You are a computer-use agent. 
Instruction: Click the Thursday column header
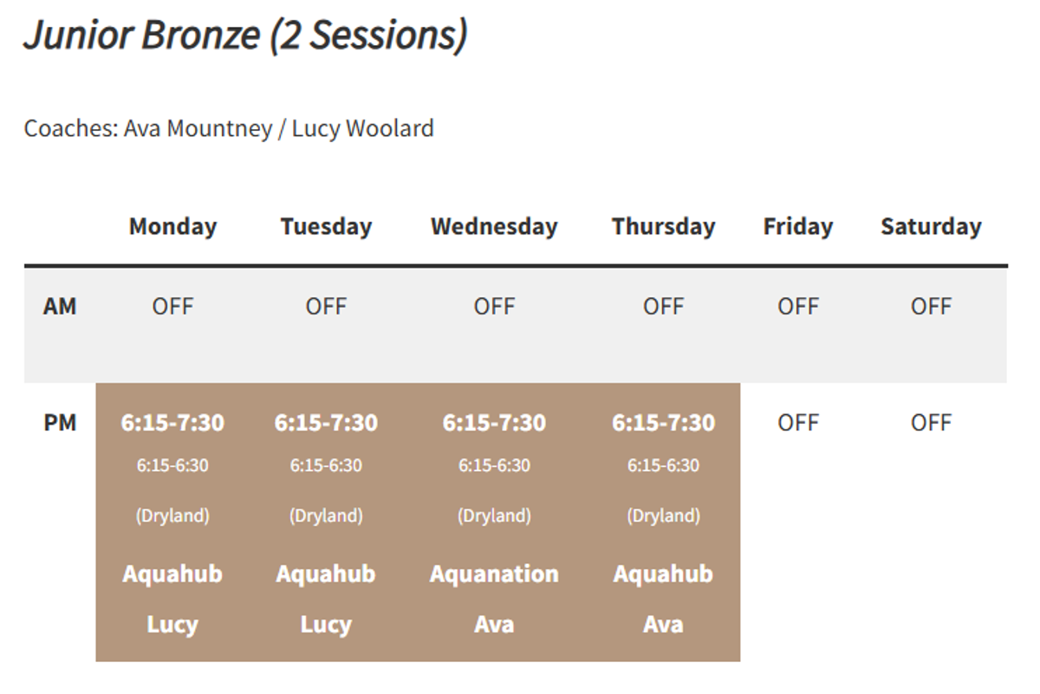(663, 226)
